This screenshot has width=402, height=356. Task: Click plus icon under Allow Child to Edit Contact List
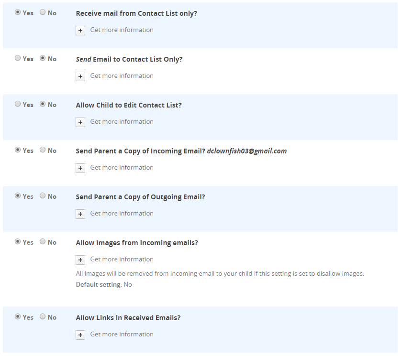[x=80, y=122]
